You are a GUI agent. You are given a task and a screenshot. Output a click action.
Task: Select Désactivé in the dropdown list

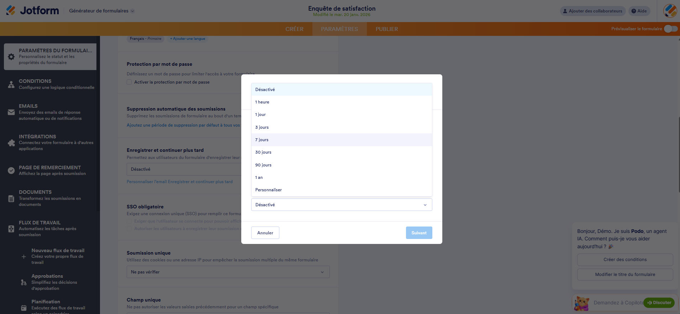[342, 90]
